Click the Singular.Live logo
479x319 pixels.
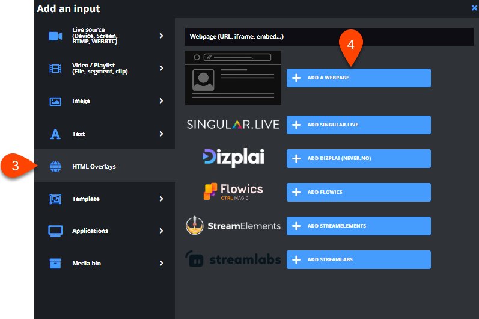tap(233, 125)
